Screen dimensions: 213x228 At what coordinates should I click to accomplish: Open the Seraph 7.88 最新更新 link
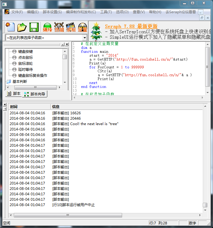click(x=131, y=26)
